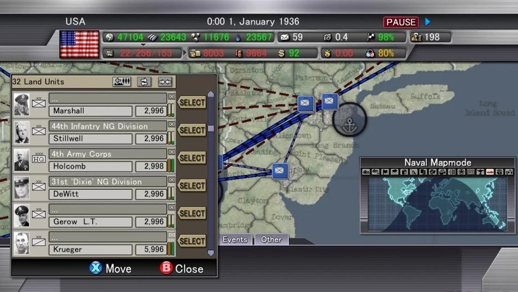Screen dimensions: 518x292
Task: Click the unnamed unit field above Marshall
Action: click(x=108, y=98)
